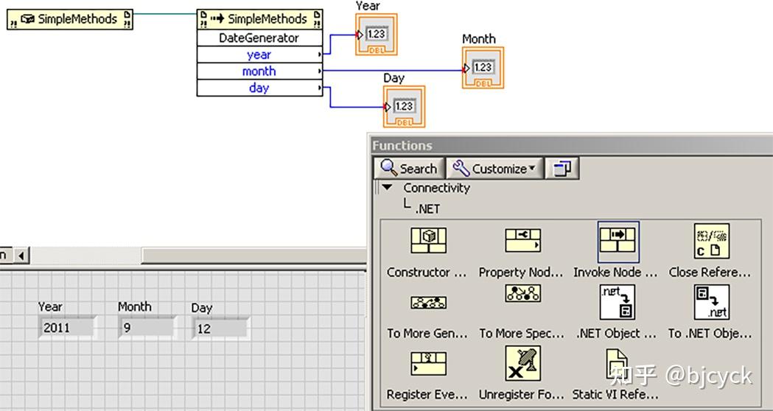Choose the To More Generic Class icon
The image size is (773, 411).
click(428, 302)
